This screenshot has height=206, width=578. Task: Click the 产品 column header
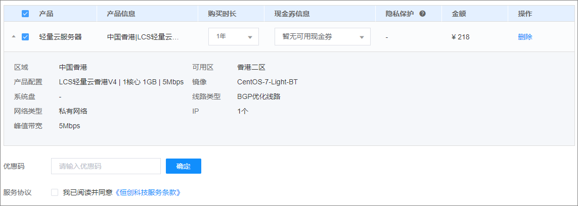(46, 14)
